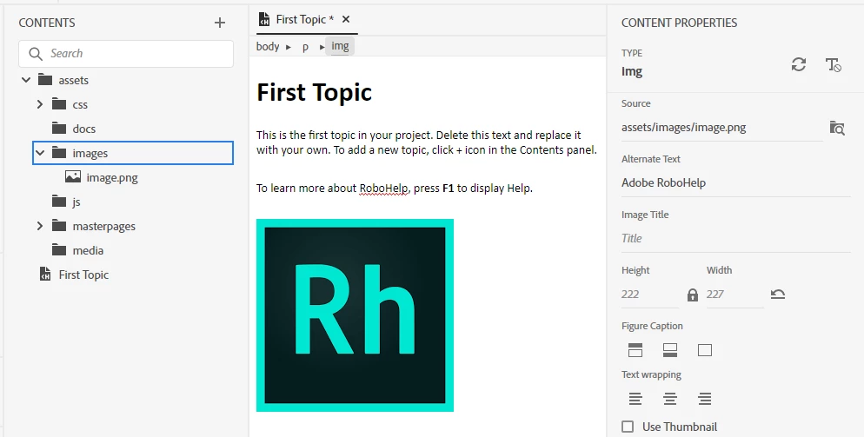Click the media folder icon
Viewport: 864px width, 437px height.
(59, 249)
